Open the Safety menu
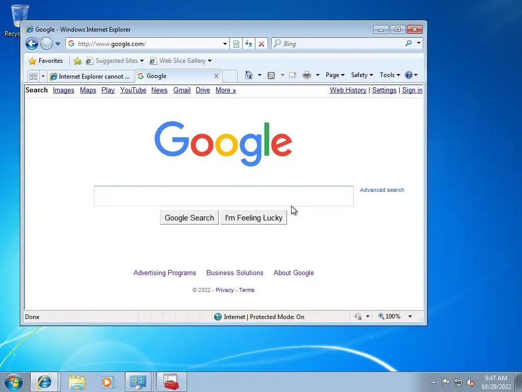This screenshot has width=522, height=392. point(362,75)
